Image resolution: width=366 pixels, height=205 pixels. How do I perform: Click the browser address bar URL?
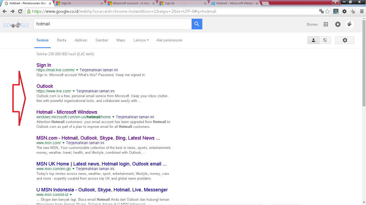pos(124,11)
